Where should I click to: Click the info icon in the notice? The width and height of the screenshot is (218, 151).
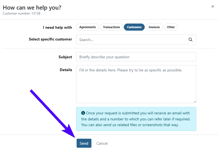pyautogui.click(x=83, y=113)
